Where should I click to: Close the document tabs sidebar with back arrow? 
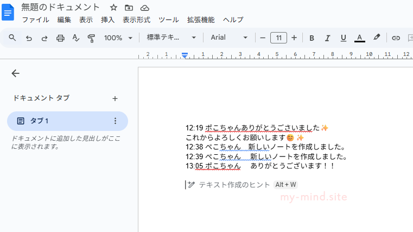16,73
